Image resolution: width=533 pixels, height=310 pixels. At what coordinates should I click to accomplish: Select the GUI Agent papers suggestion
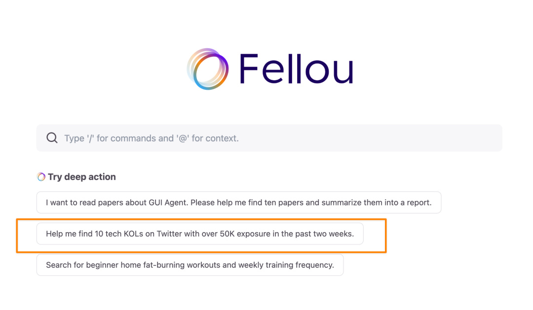click(x=238, y=203)
